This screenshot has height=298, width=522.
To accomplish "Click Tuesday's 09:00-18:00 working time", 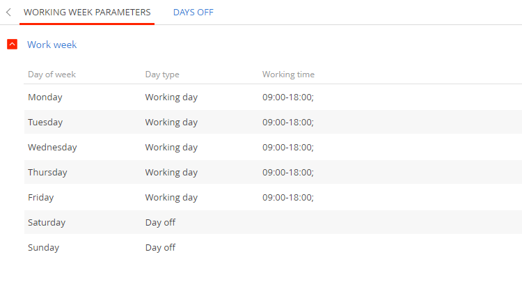I will tap(288, 123).
